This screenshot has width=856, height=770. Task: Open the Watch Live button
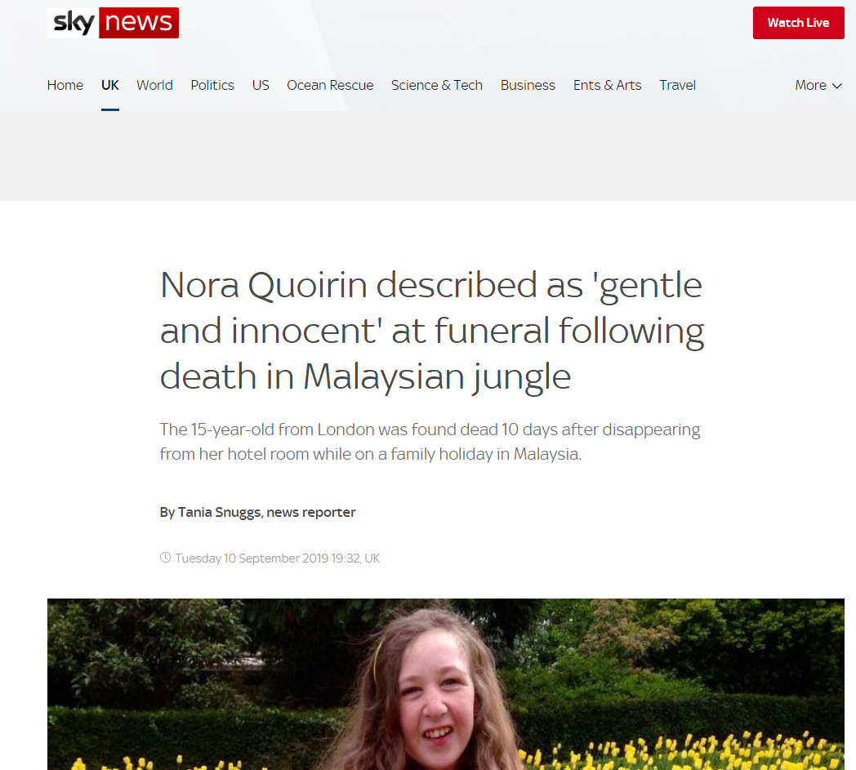pos(798,23)
